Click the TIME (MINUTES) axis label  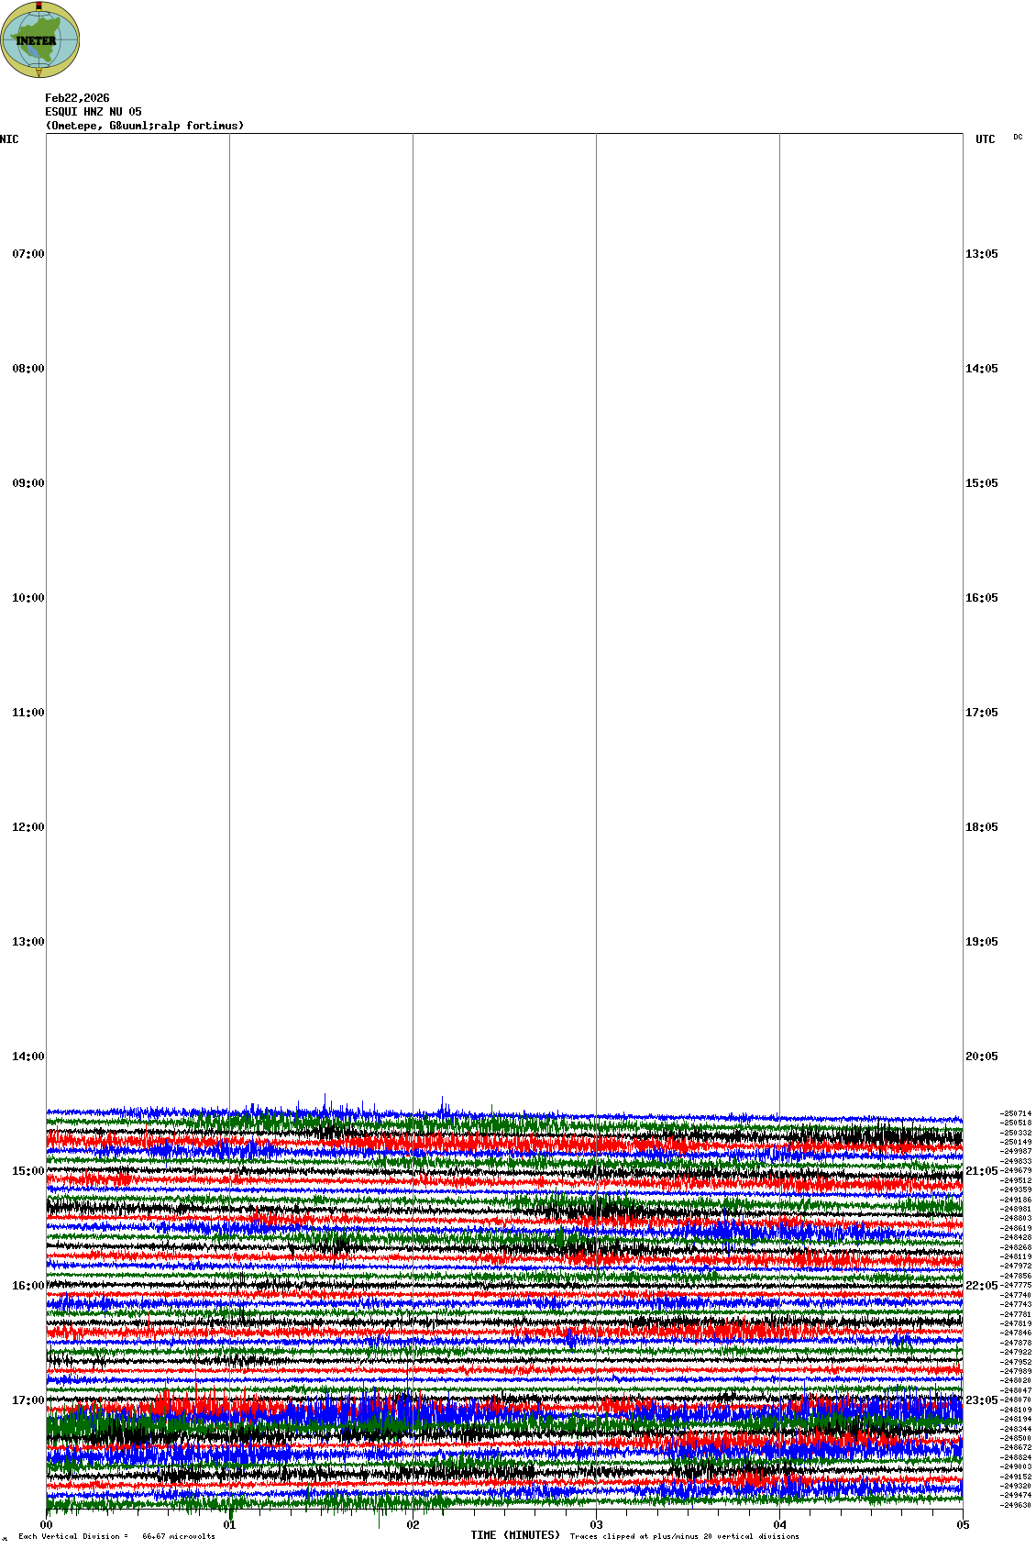pos(515,1535)
